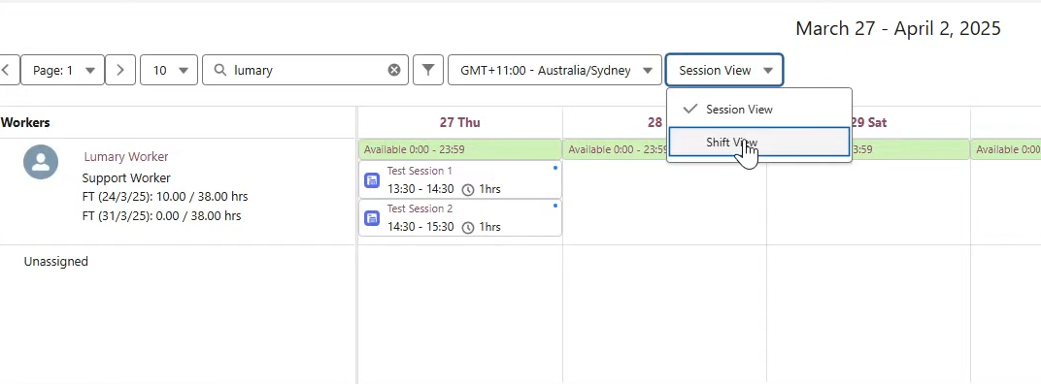Click the 27 Thu column header
Viewport: 1041px width, 384px height.
pos(459,123)
